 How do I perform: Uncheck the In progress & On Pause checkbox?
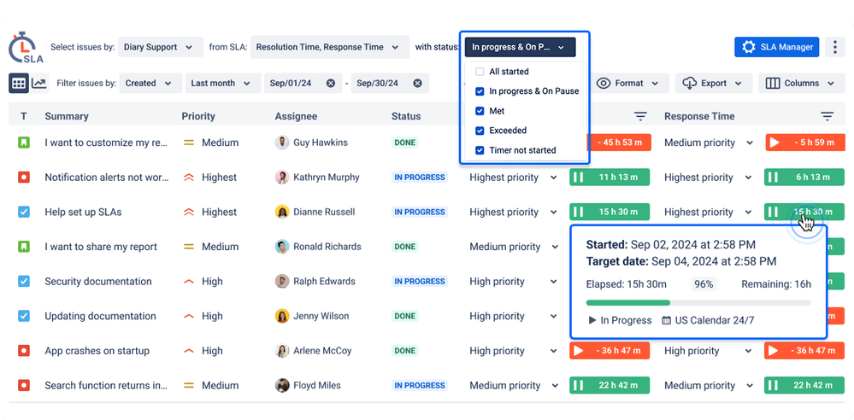(x=480, y=91)
